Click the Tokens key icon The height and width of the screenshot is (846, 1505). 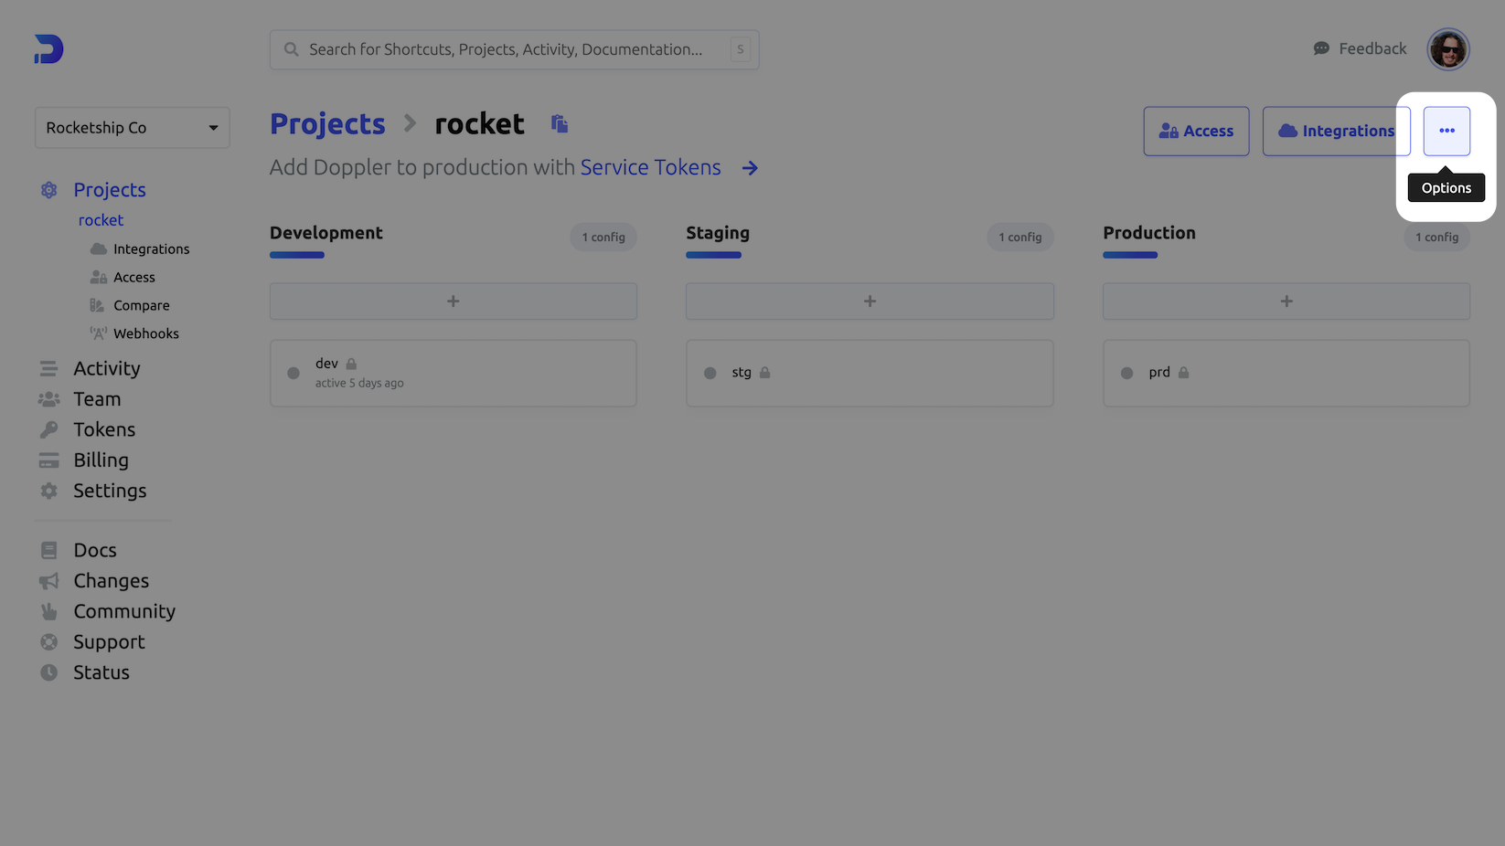[x=48, y=429]
